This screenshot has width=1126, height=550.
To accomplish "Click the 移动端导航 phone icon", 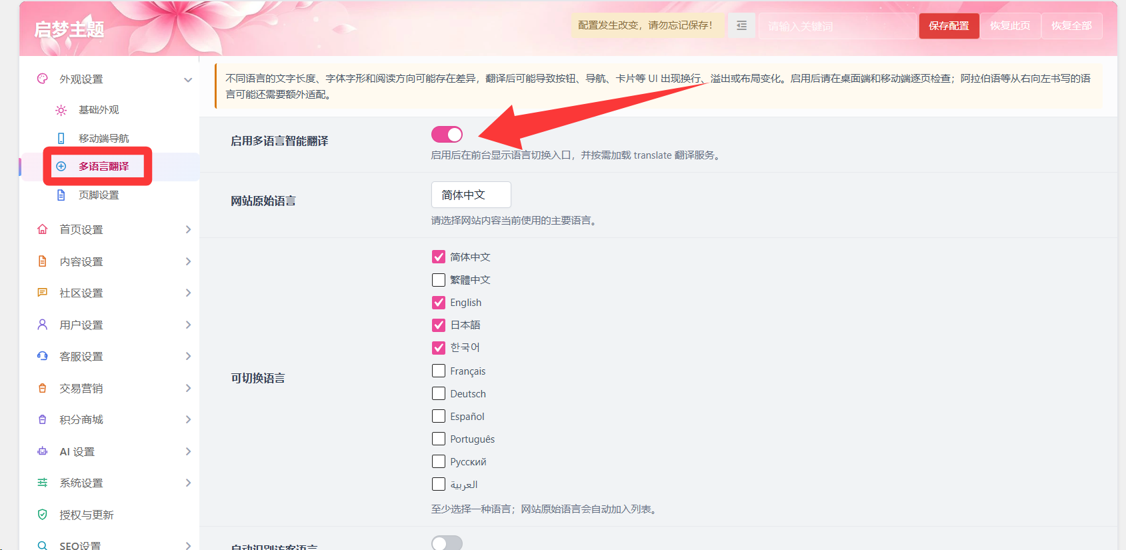I will click(x=61, y=138).
